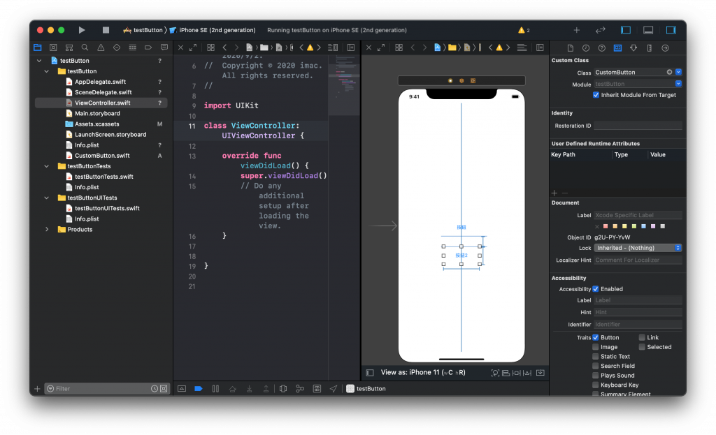Show related items grid in code editor

(x=210, y=47)
